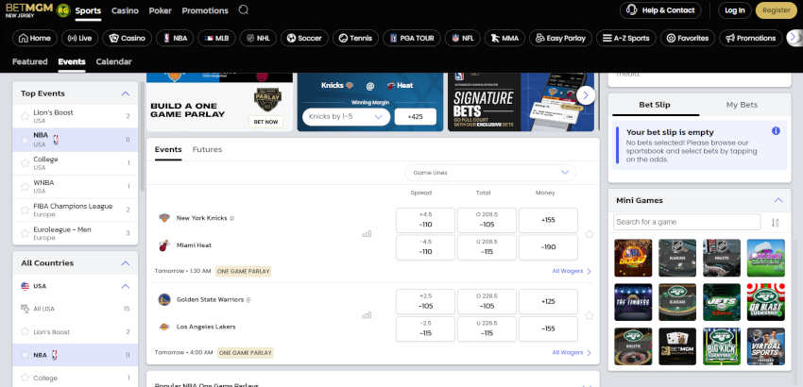The width and height of the screenshot is (803, 387).
Task: Switch to the Casino top menu
Action: click(x=125, y=10)
